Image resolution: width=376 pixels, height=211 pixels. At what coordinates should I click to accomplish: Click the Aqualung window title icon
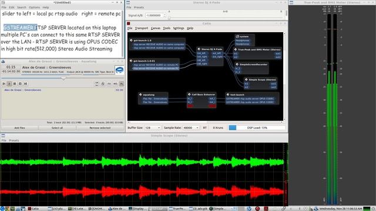pos(3,62)
